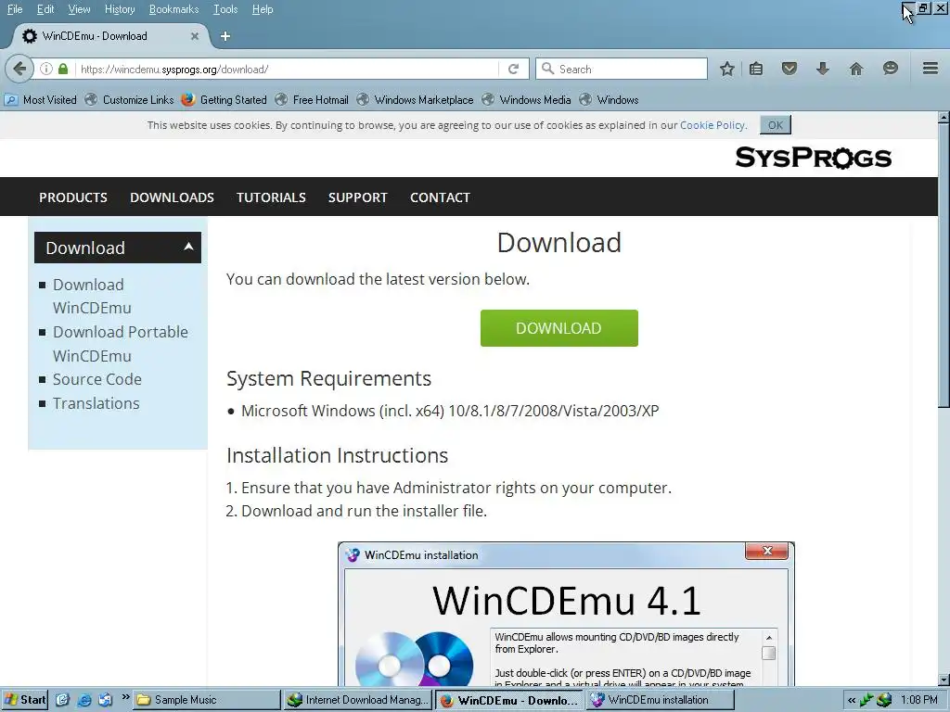Switch to WinCDEmu installation taskbar button
950x712 pixels.
click(x=660, y=700)
